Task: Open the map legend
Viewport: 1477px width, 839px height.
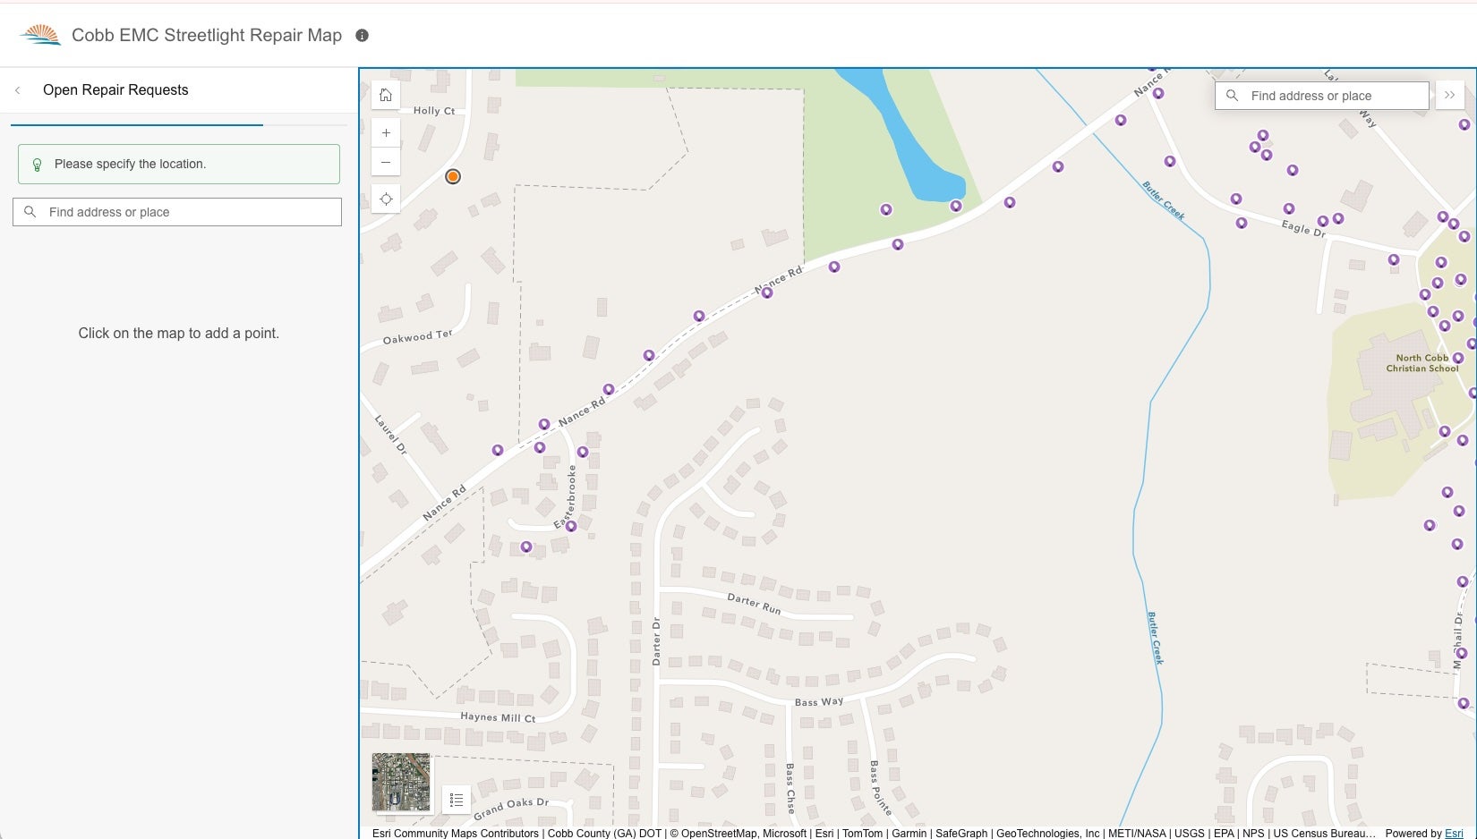Action: [x=457, y=799]
